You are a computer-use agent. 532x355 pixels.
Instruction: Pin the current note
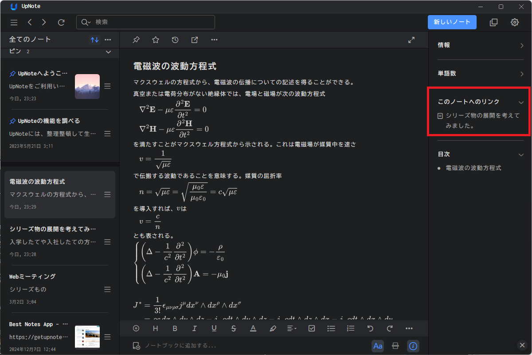136,39
